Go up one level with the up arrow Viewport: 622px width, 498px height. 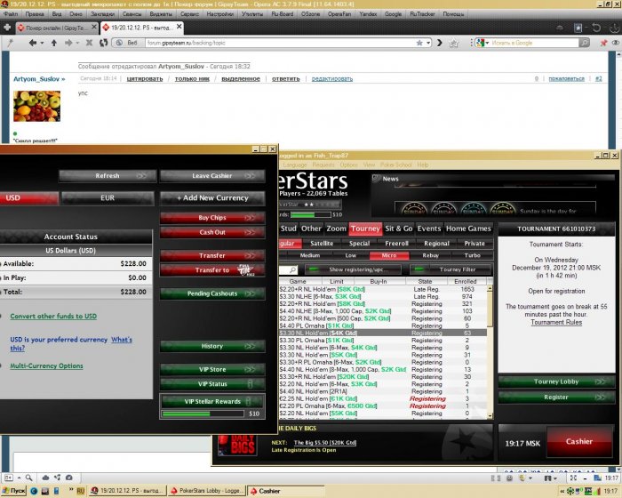tap(54, 43)
